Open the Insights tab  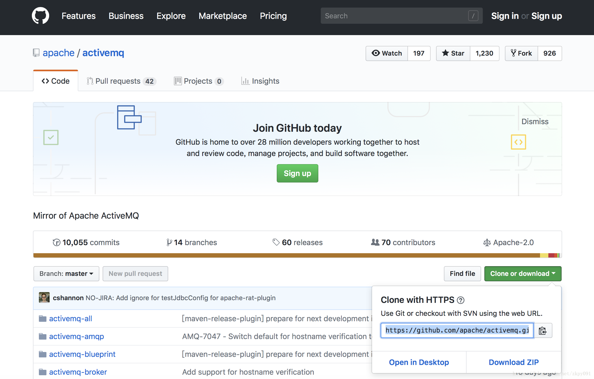[x=260, y=81]
